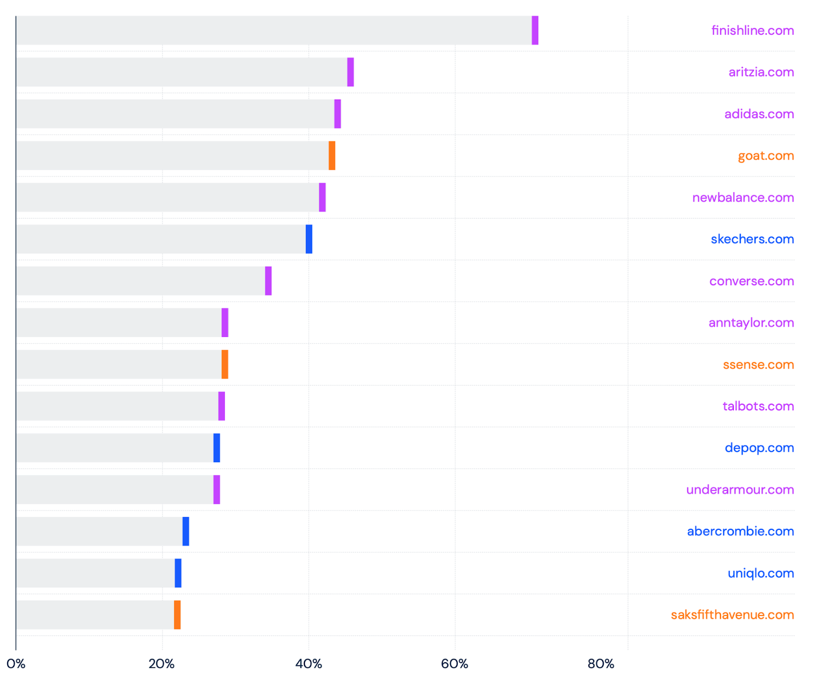Image resolution: width=820 pixels, height=693 pixels.
Task: Click the underarmour.com label
Action: pos(740,489)
